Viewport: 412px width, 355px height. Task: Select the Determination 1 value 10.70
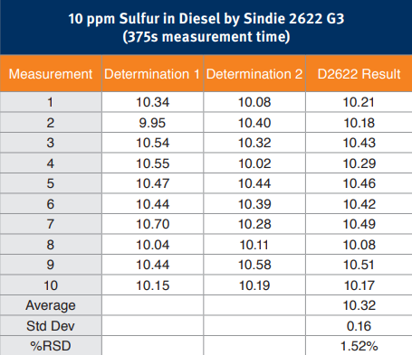[153, 224]
